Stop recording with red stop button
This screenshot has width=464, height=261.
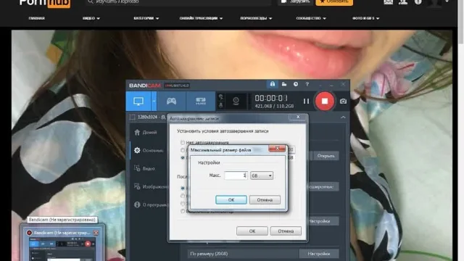click(x=325, y=101)
